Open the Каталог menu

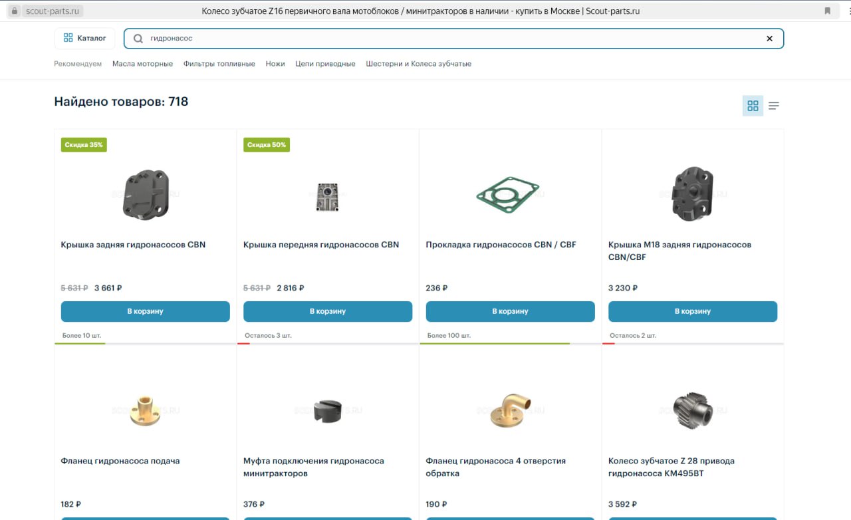click(84, 39)
